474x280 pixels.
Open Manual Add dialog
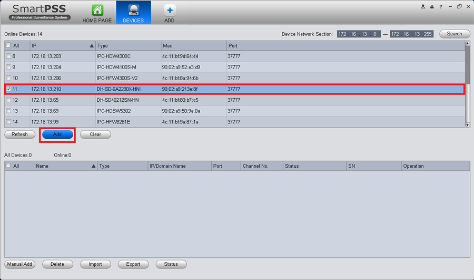[19, 264]
